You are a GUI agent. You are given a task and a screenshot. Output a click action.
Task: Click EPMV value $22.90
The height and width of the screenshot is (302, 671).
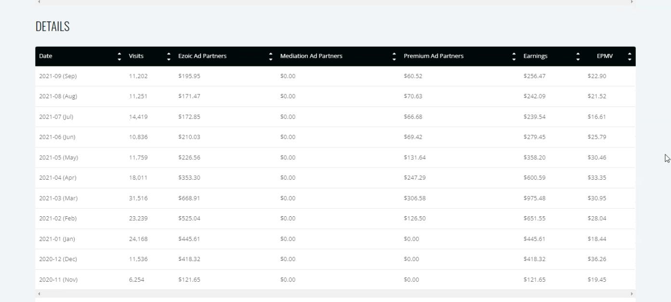[597, 76]
